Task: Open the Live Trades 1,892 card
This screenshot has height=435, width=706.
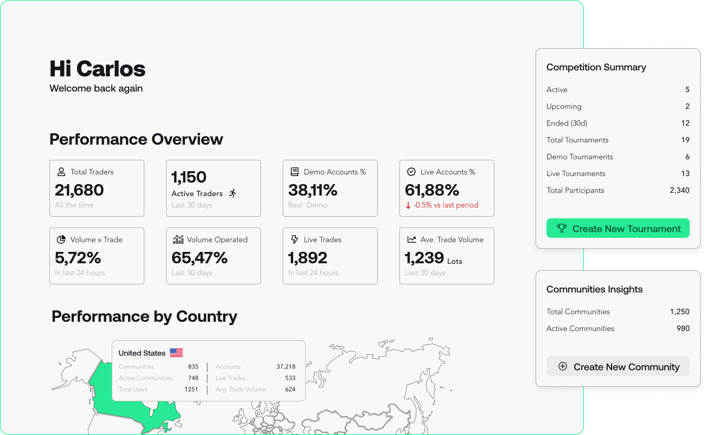Action: click(330, 256)
